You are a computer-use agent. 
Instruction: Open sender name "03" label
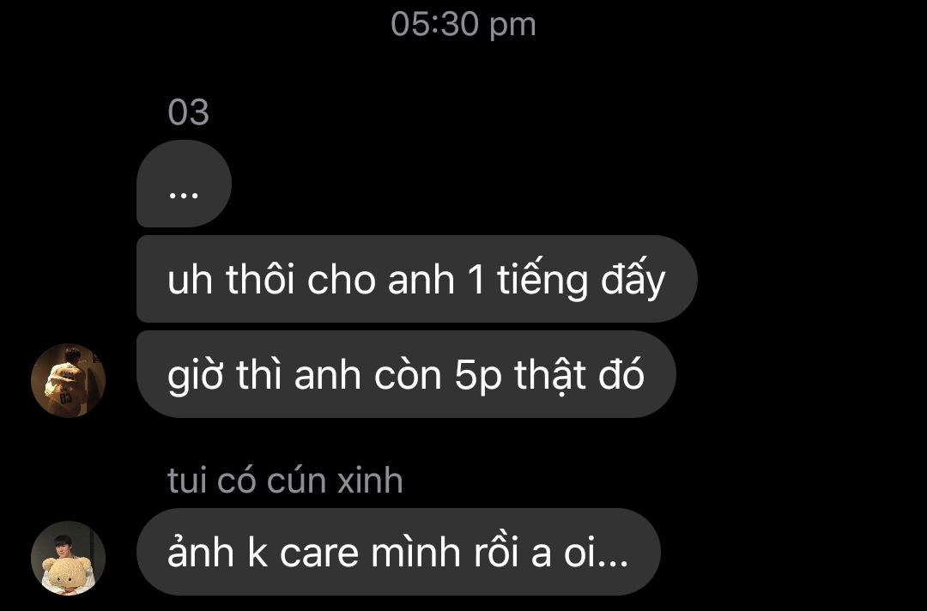coord(189,112)
